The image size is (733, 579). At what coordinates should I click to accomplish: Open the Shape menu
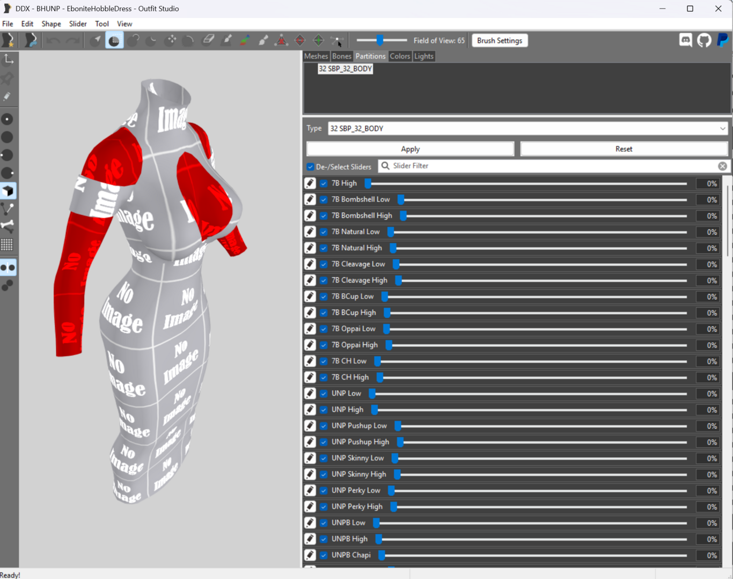coord(51,24)
